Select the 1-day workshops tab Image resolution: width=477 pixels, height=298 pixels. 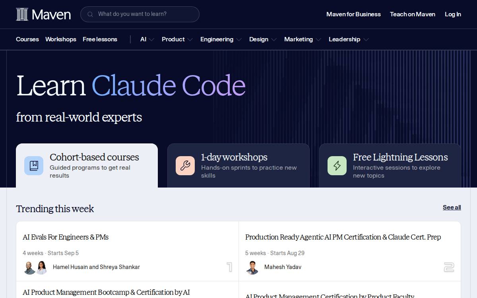(238, 166)
